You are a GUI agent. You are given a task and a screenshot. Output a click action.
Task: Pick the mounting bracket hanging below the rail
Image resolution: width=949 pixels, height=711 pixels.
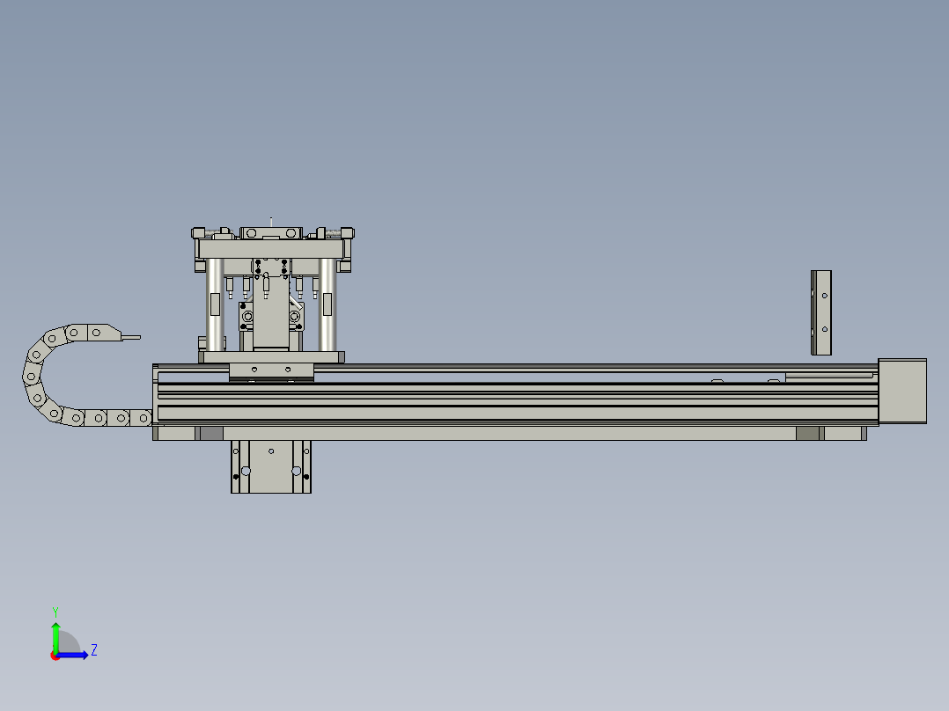point(271,466)
